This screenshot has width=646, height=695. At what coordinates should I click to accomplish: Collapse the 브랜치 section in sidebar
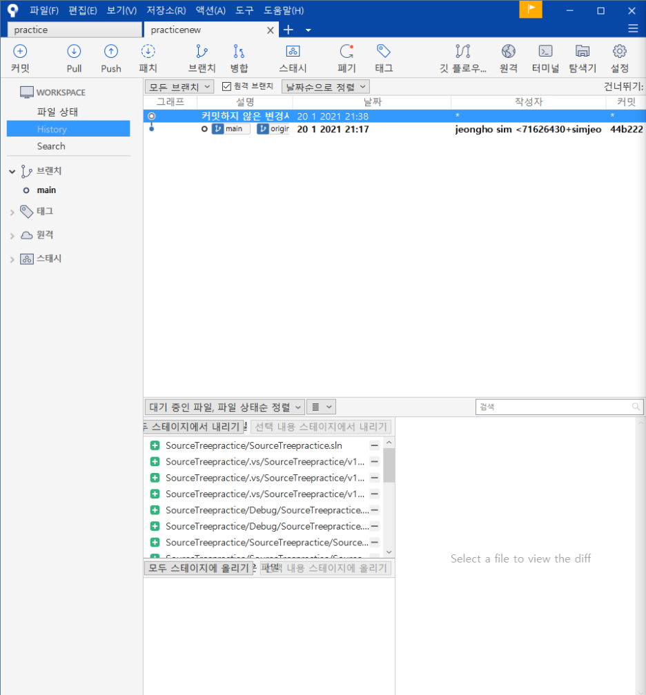(x=12, y=171)
